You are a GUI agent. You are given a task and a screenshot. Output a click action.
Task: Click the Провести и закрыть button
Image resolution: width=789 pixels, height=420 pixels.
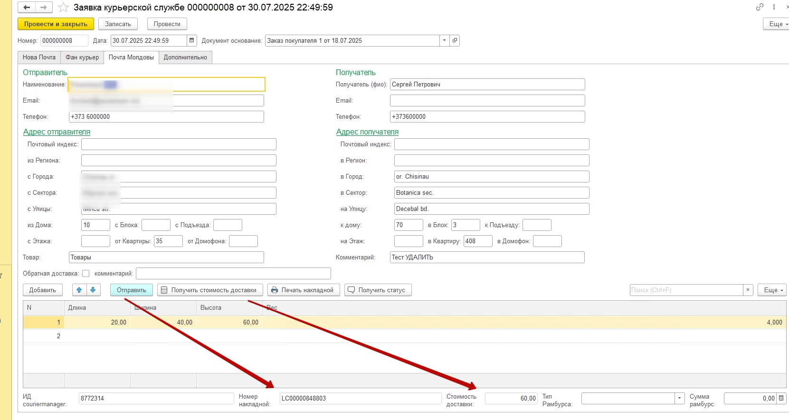tap(56, 24)
